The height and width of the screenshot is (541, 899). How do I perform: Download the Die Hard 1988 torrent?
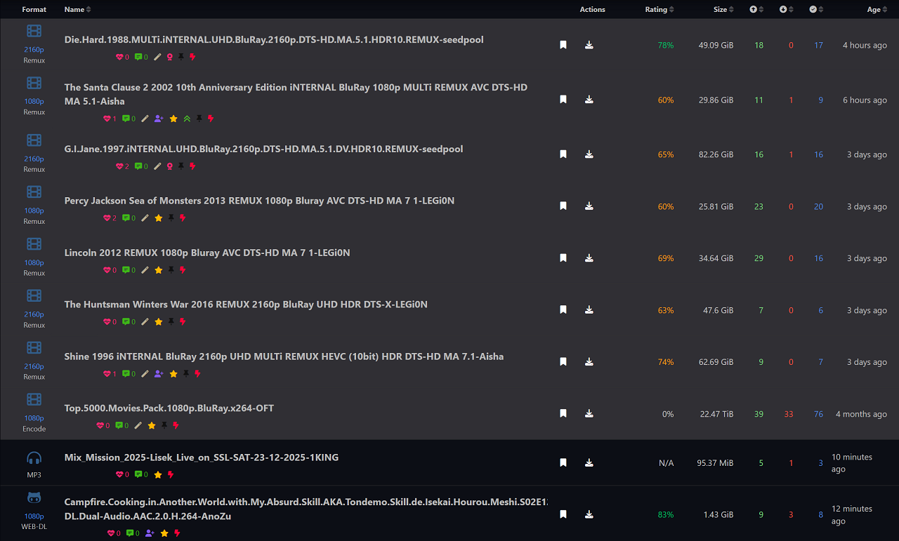tap(589, 45)
